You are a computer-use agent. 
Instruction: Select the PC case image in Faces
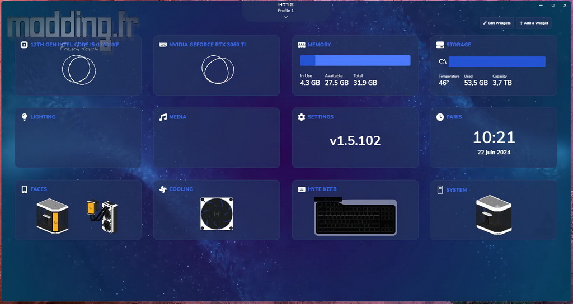point(53,216)
